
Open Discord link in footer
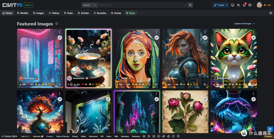144,136
